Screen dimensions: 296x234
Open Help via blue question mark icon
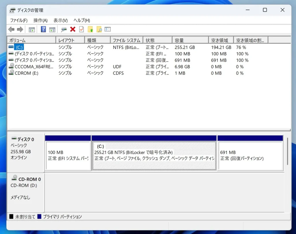tap(43, 30)
